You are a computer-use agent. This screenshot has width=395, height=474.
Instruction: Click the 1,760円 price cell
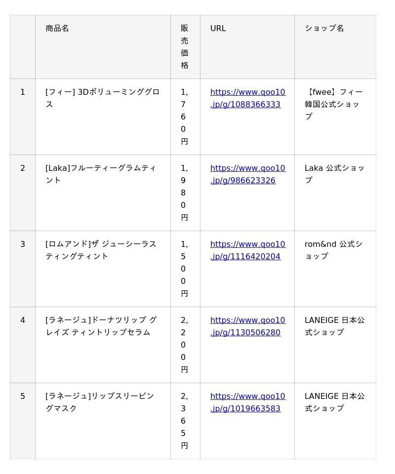pos(185,117)
